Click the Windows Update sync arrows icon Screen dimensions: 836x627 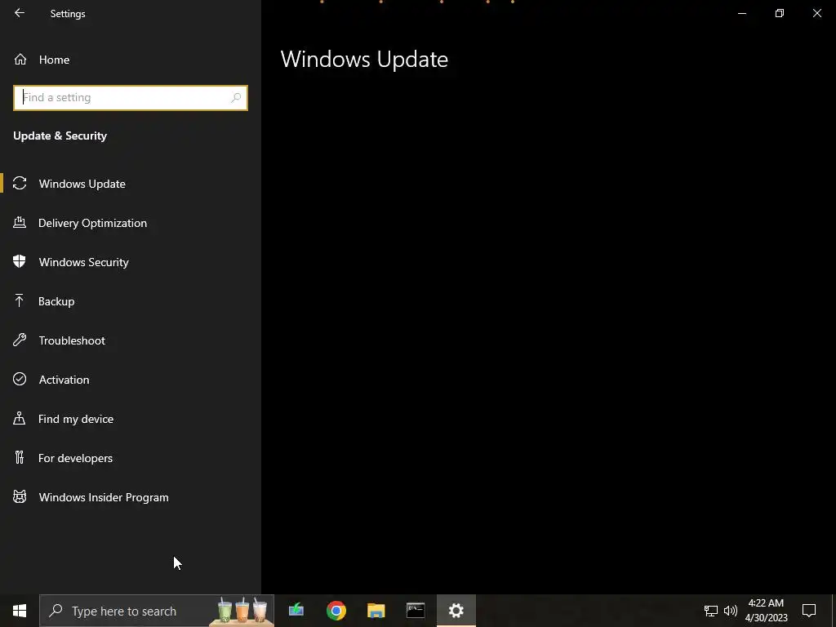(20, 183)
